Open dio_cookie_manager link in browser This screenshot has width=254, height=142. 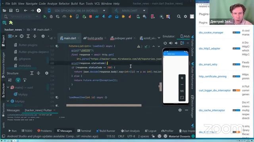(211, 32)
